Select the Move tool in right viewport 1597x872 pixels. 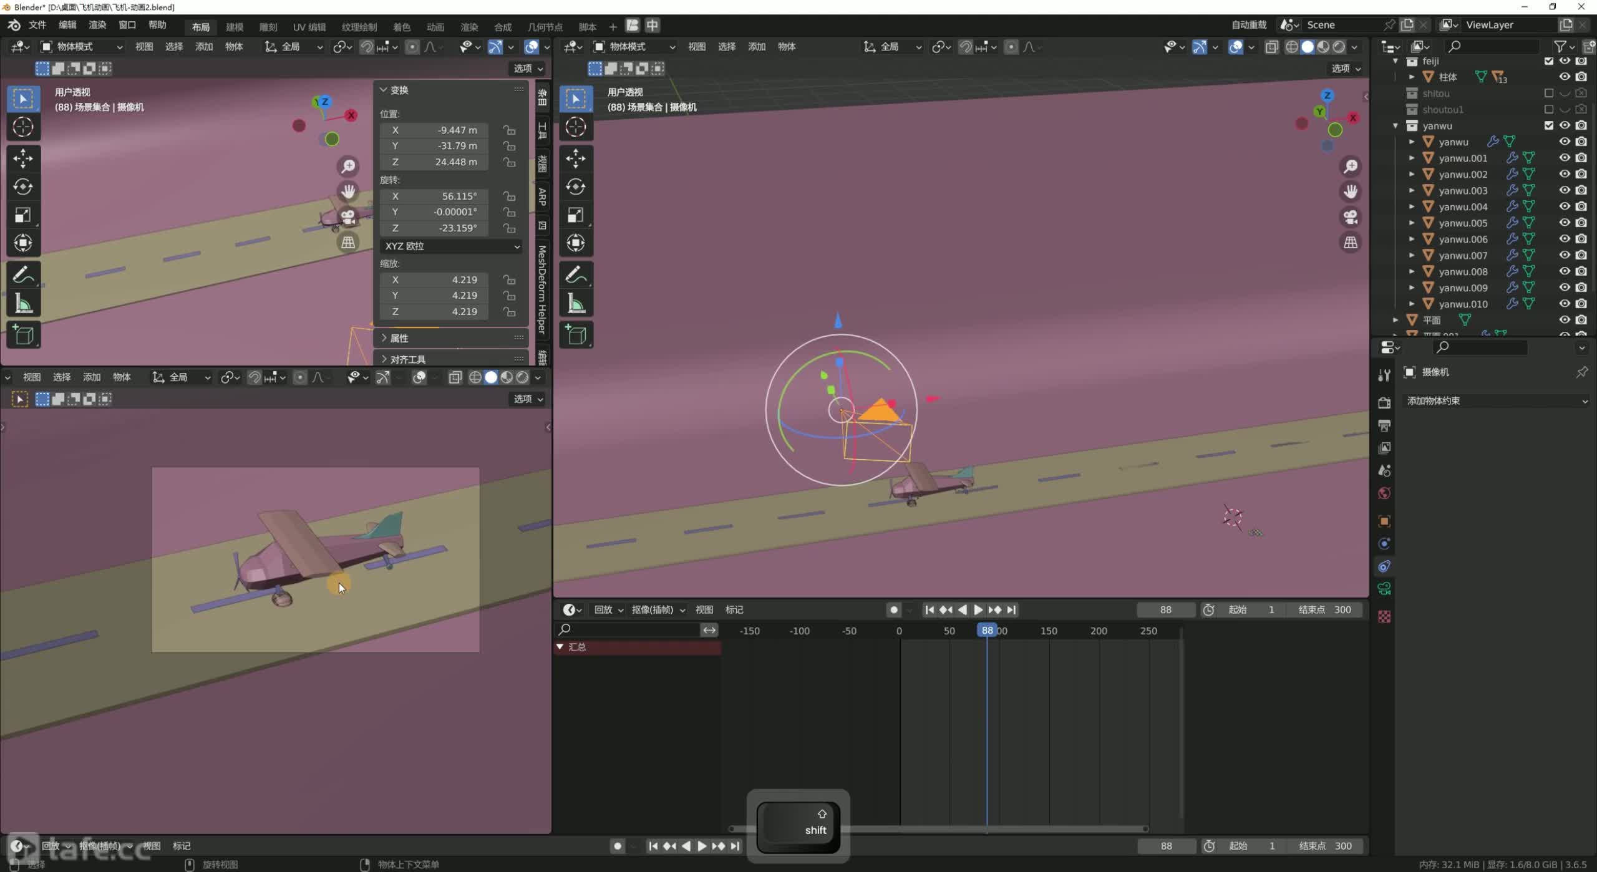pyautogui.click(x=575, y=158)
